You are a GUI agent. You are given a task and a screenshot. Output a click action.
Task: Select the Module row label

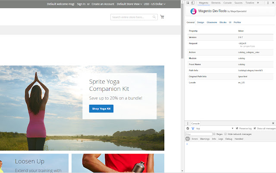tap(193, 58)
